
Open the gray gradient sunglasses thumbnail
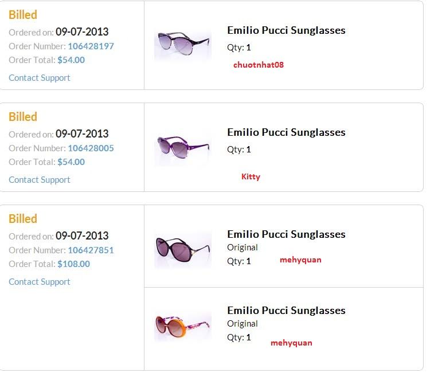(183, 45)
